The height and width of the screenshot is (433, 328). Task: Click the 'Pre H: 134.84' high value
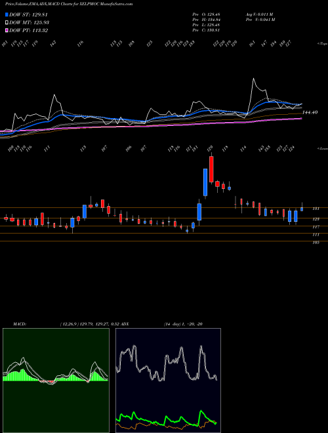coord(206,20)
